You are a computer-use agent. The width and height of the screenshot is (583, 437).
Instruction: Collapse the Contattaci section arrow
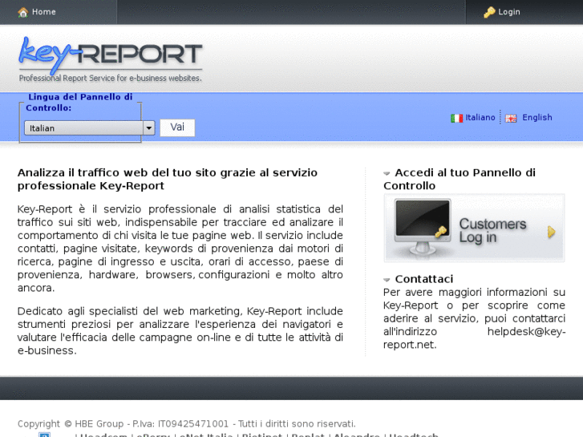pos(387,280)
